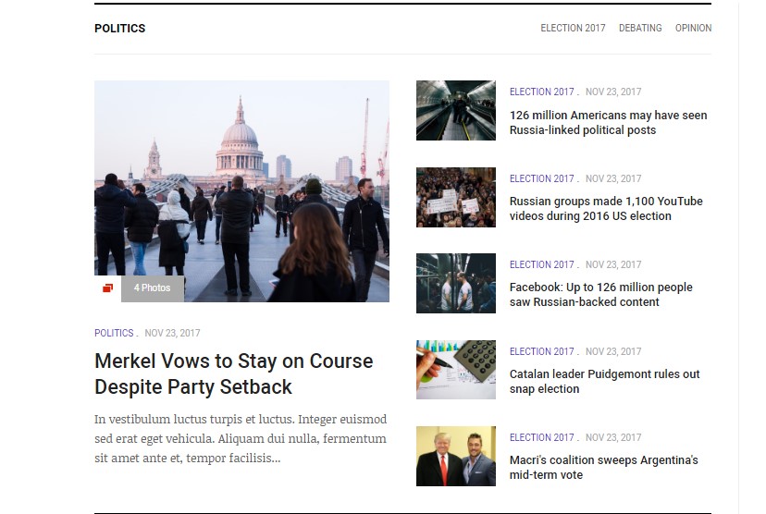The image size is (766, 514).
Task: Switch to the Election 2017 tab
Action: point(573,29)
